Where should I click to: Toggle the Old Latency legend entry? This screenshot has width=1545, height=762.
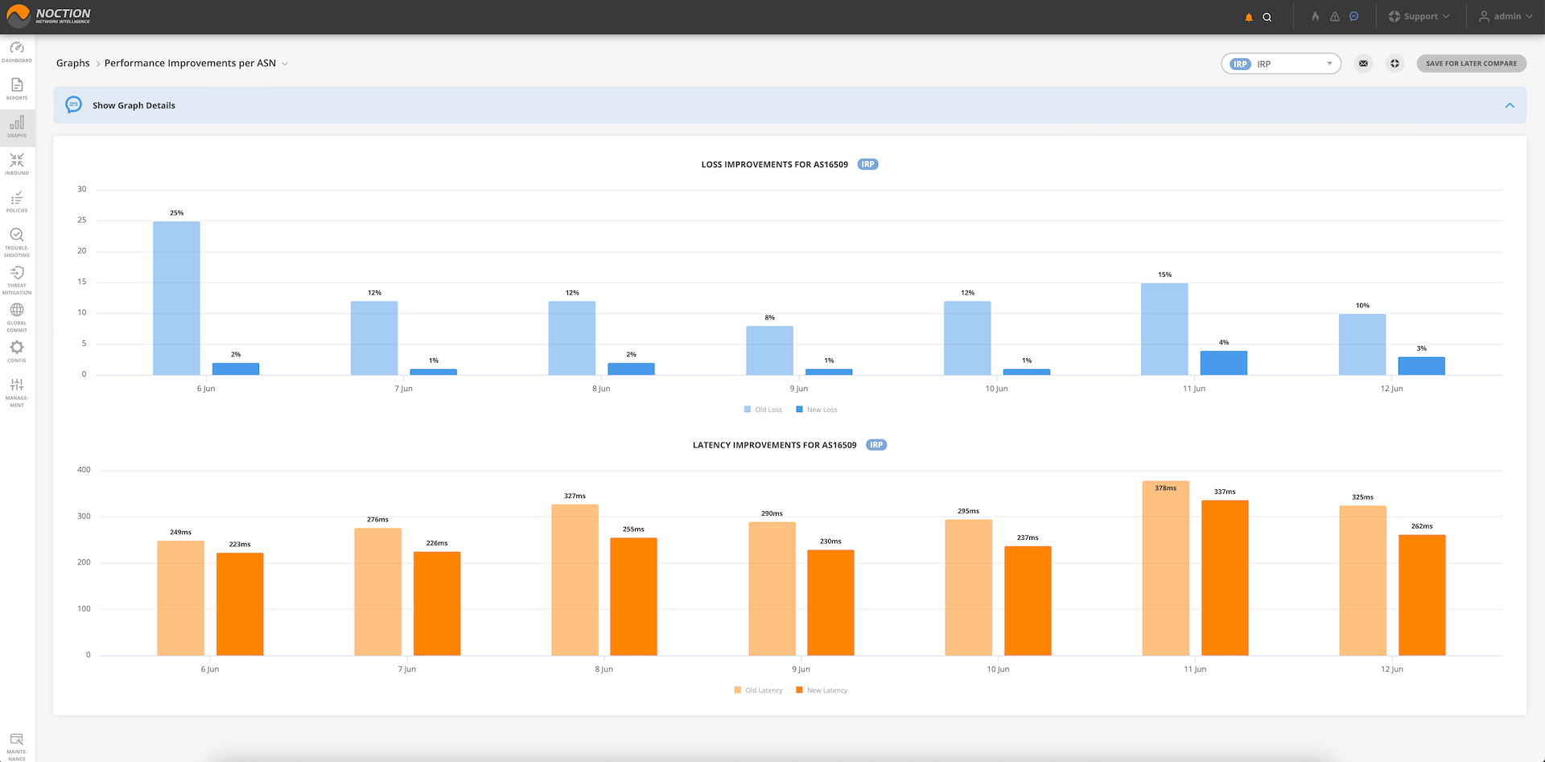pos(758,690)
